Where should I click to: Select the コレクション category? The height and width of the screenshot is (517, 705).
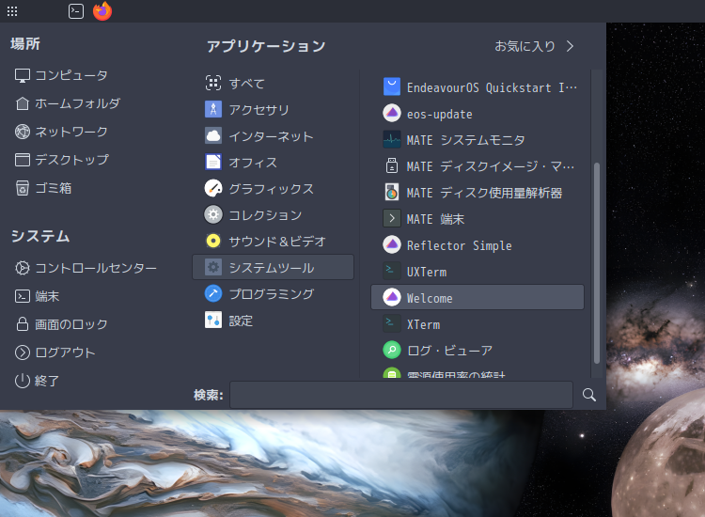[x=273, y=215]
